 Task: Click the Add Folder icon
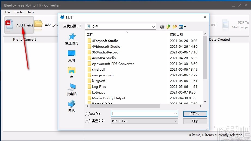(x=38, y=23)
